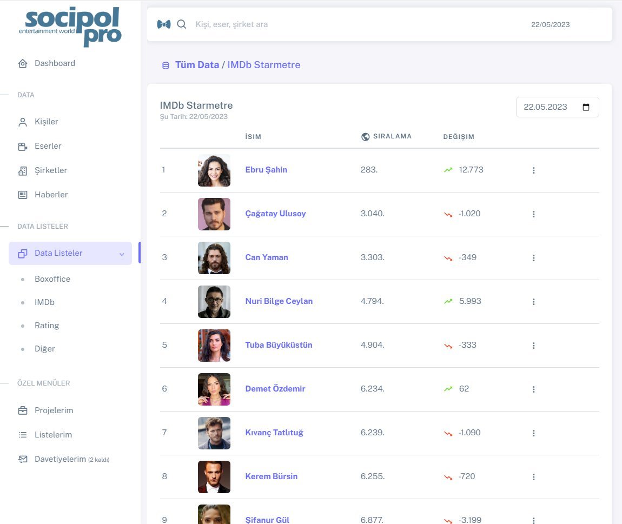This screenshot has height=524, width=622.
Task: Click the Projelerim briefcase icon
Action: pos(23,410)
